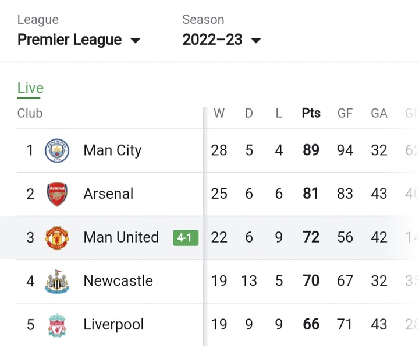Screen dimensions: 419x351
Task: Click the W column header
Action: click(x=219, y=113)
